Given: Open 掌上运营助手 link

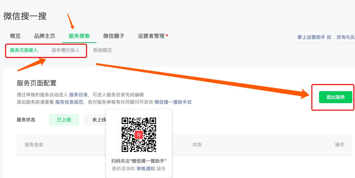Looking at the screenshot, I should point(311,37).
